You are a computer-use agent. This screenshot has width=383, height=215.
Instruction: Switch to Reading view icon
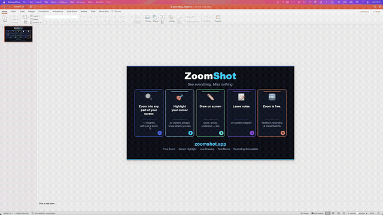(339, 213)
